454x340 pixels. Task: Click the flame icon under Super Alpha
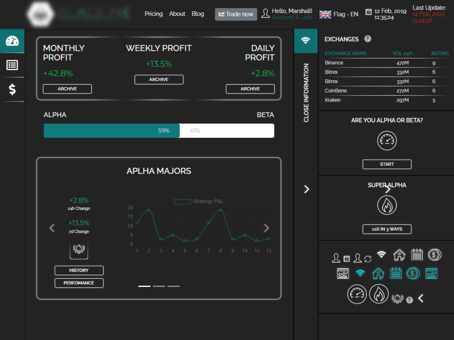click(387, 205)
